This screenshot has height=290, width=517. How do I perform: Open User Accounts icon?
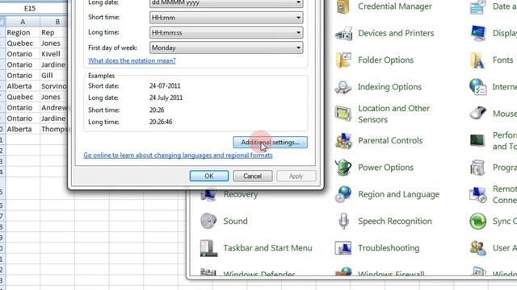point(477,248)
